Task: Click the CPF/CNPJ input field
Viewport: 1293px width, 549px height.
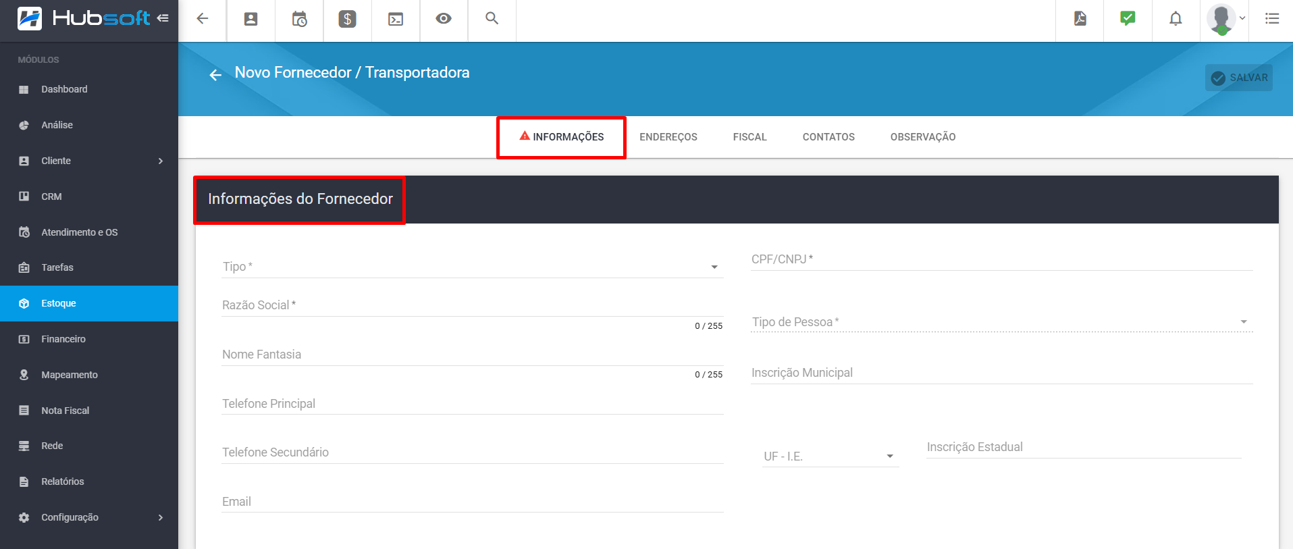Action: click(x=1001, y=259)
